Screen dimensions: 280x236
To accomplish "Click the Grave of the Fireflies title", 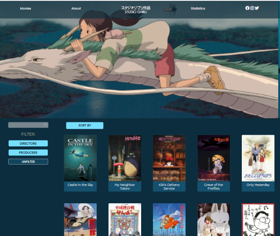I will pyautogui.click(x=214, y=186).
